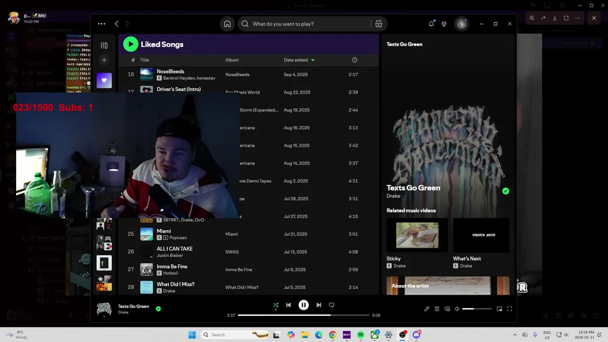Open Discord from the taskbar
This screenshot has width=608, height=342.
417,335
